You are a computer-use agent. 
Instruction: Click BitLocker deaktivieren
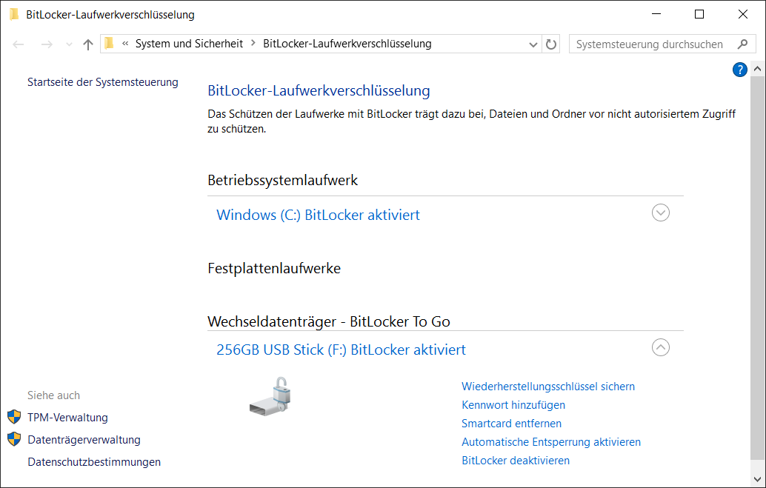tap(516, 461)
